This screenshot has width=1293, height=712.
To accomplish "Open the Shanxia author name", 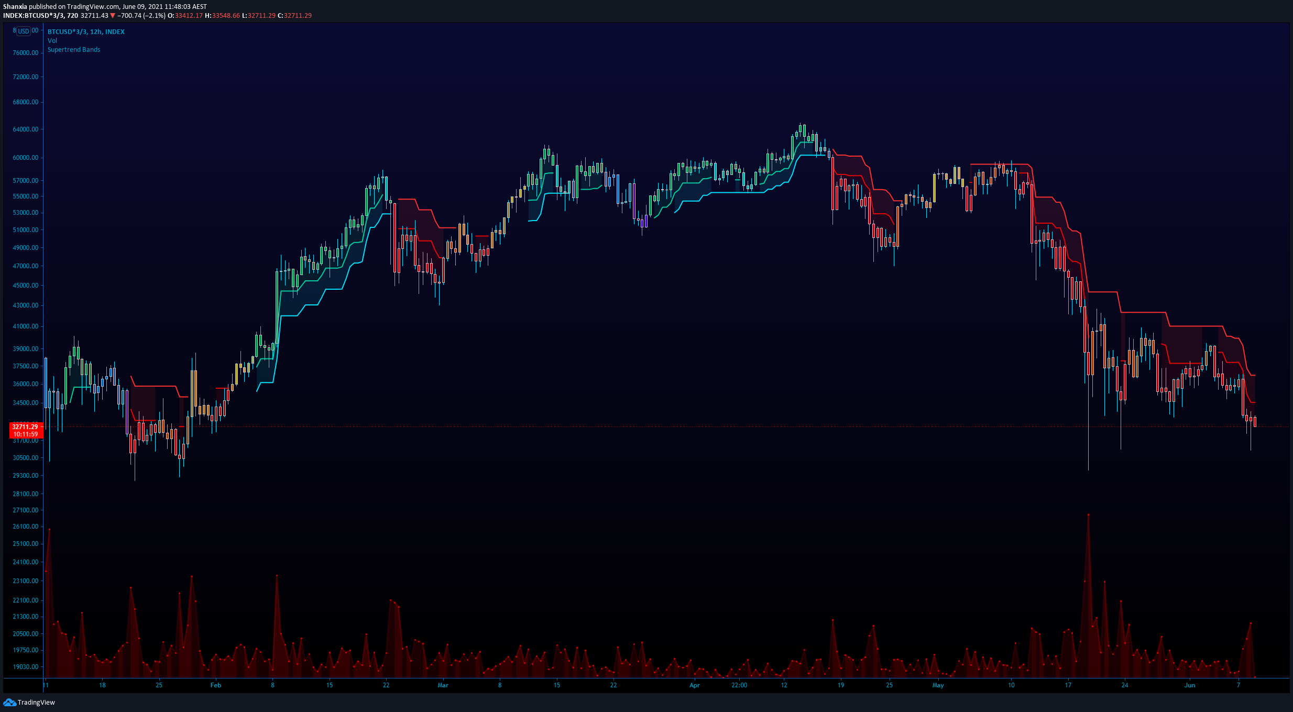I will pyautogui.click(x=15, y=7).
